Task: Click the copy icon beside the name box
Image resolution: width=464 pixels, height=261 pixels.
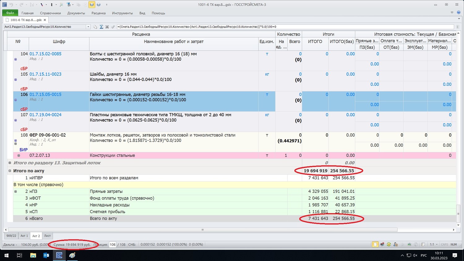Action: (x=95, y=27)
